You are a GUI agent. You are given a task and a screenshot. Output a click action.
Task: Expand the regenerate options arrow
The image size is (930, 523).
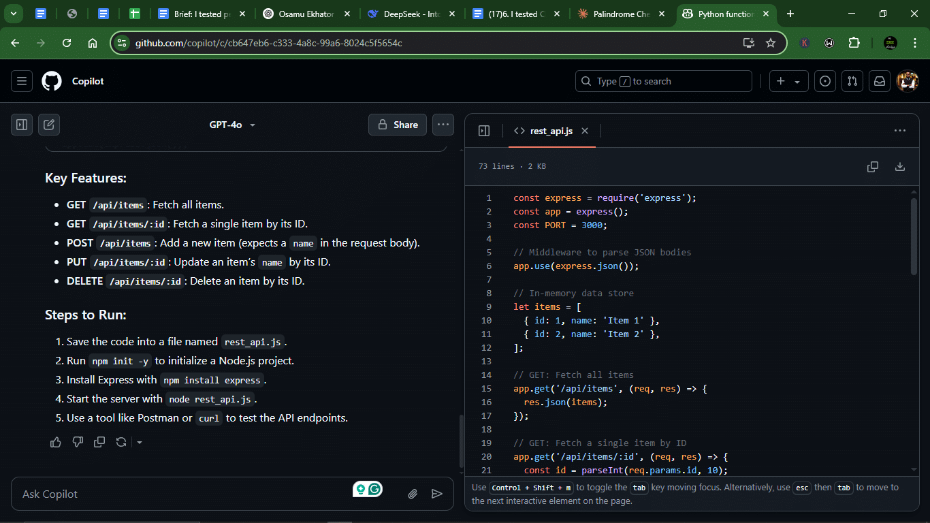tap(139, 443)
